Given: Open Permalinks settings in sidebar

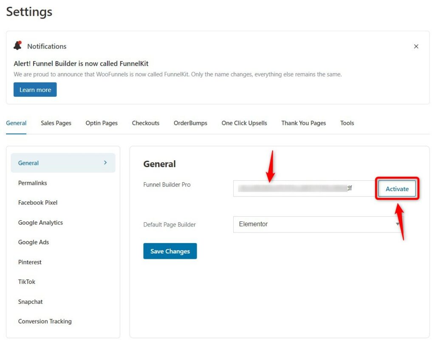Looking at the screenshot, I should click(x=32, y=183).
